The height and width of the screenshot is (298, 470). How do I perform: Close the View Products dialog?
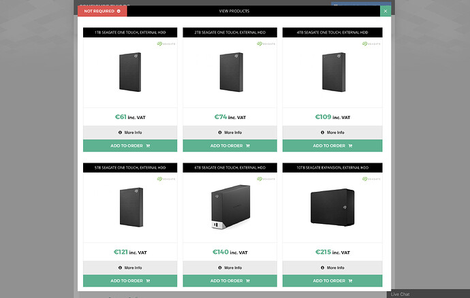coord(386,11)
